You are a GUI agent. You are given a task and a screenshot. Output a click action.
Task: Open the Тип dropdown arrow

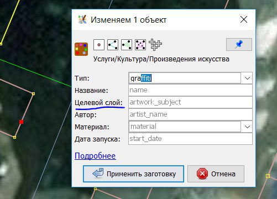tap(247, 78)
